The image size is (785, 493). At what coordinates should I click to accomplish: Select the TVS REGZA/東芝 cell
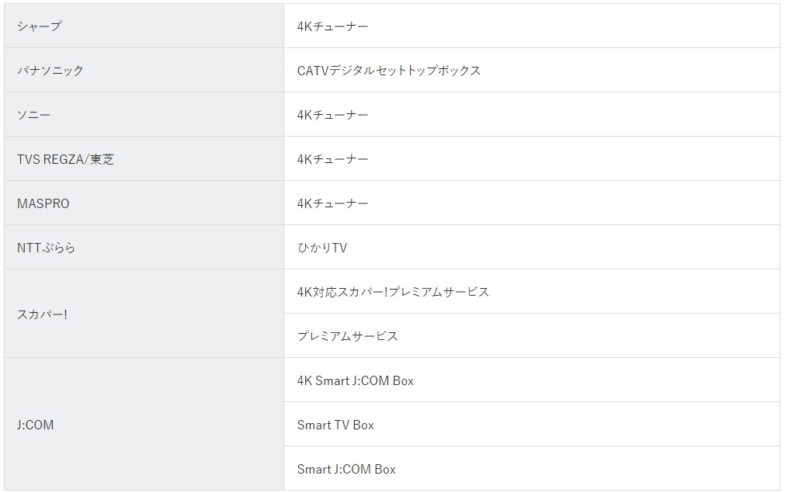[x=144, y=158]
